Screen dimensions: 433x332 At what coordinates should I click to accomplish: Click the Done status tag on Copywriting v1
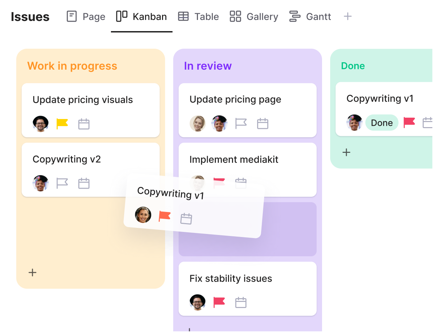pyautogui.click(x=382, y=123)
